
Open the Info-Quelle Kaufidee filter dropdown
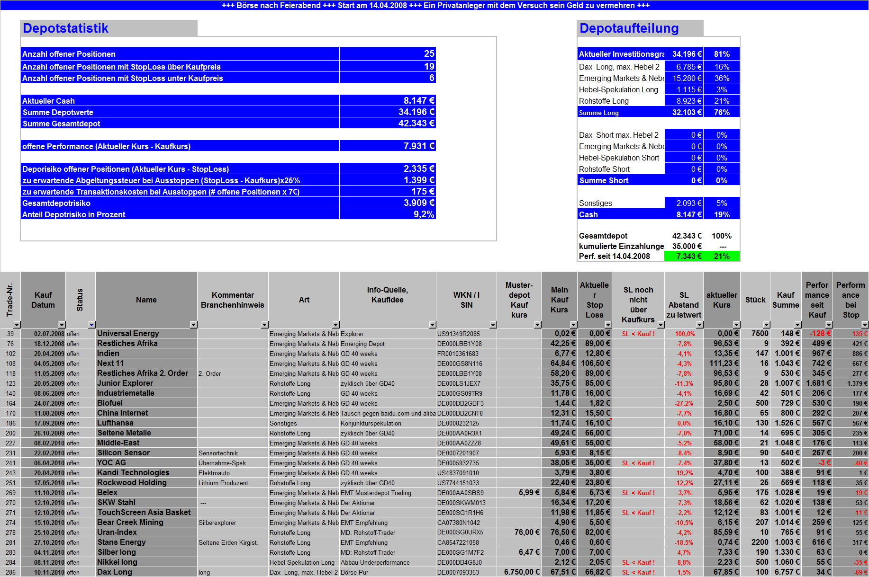tap(432, 325)
